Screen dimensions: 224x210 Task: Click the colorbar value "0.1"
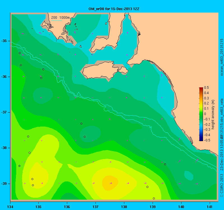pyautogui.click(x=206, y=109)
